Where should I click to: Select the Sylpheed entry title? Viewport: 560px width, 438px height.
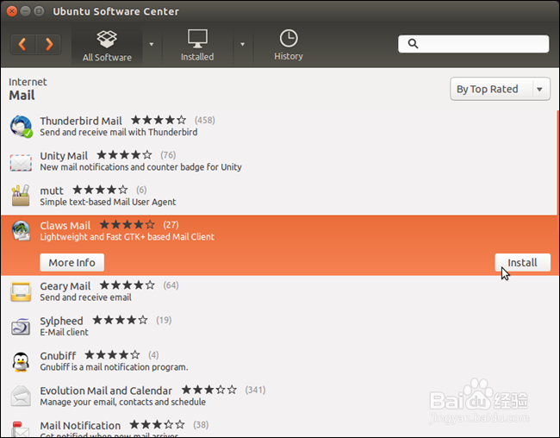coord(61,321)
